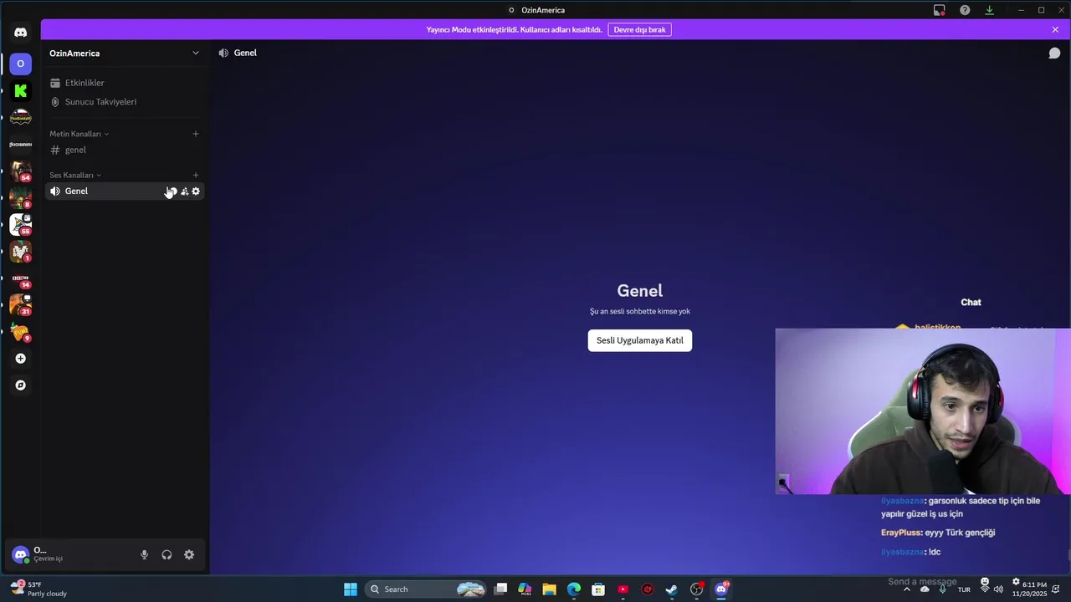1071x602 pixels.
Task: Toggle headphone deafen in user panel
Action: [x=167, y=554]
